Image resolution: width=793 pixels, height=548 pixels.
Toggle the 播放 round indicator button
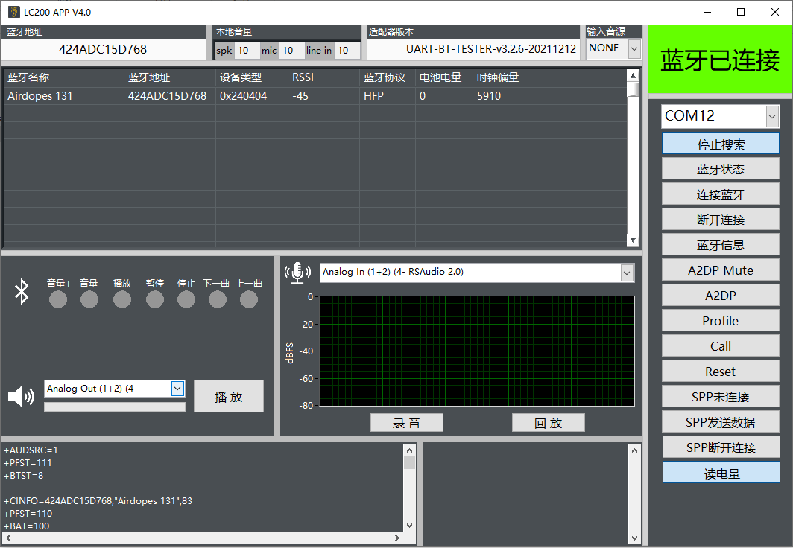122,299
